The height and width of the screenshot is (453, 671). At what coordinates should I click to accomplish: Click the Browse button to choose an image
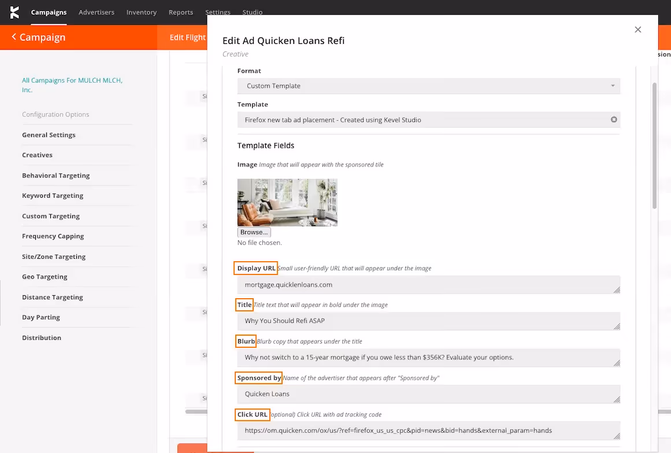254,232
